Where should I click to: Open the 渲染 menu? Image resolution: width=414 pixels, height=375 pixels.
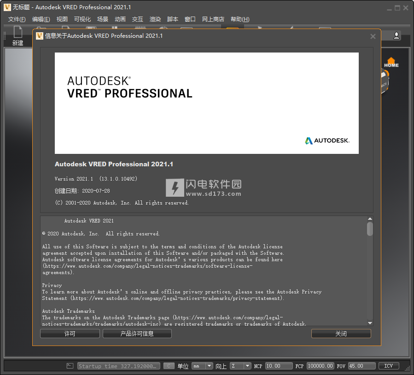tap(155, 19)
